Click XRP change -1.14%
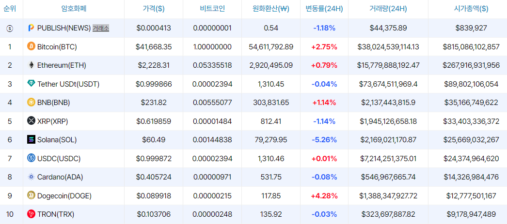Viewport: 507px width, 224px height. pyautogui.click(x=324, y=121)
